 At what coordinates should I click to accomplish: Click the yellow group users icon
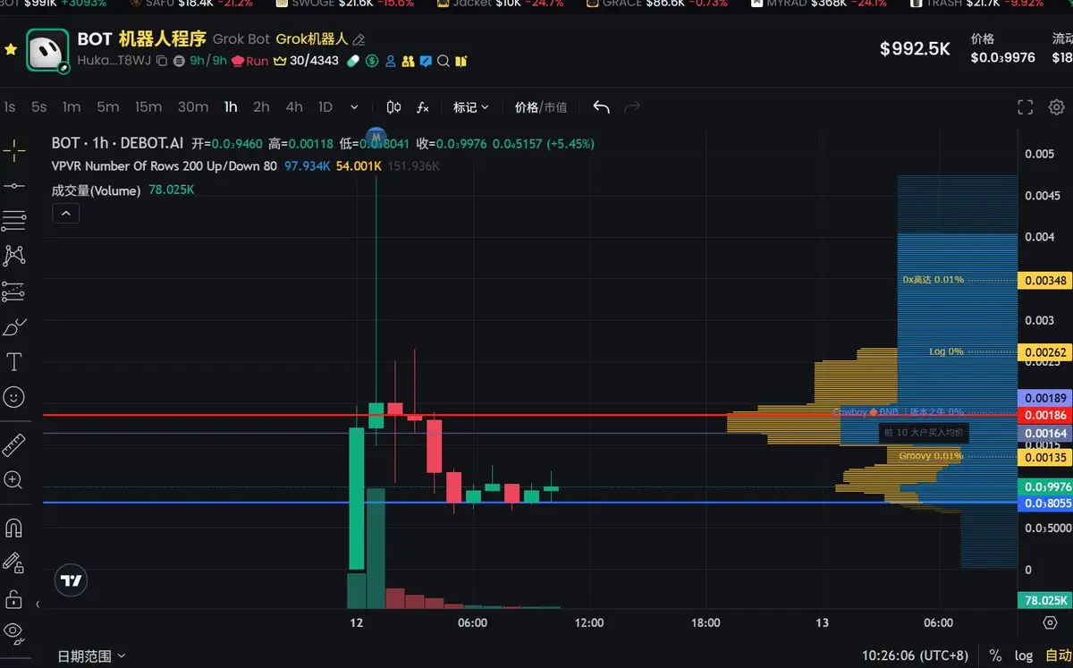point(408,61)
